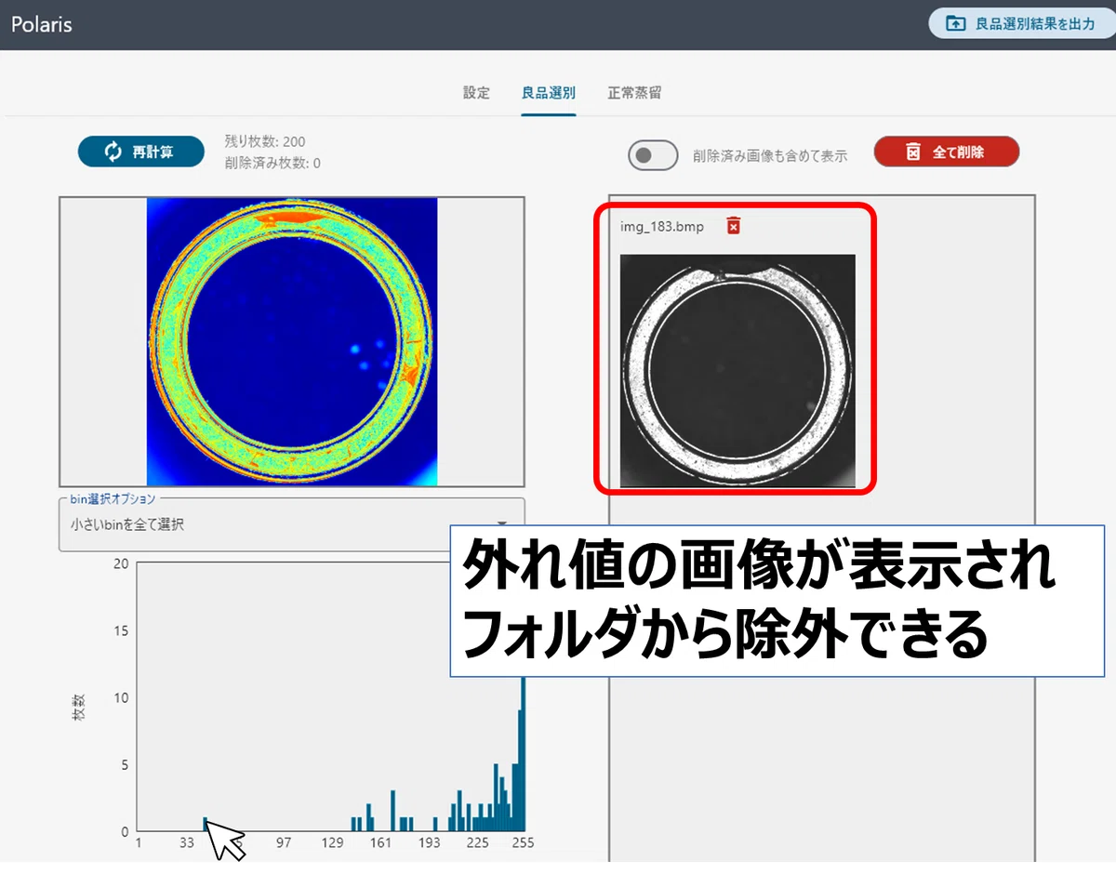Click the tallest histogram bar near 255
Viewport: 1116px width, 874px height.
pos(523,754)
